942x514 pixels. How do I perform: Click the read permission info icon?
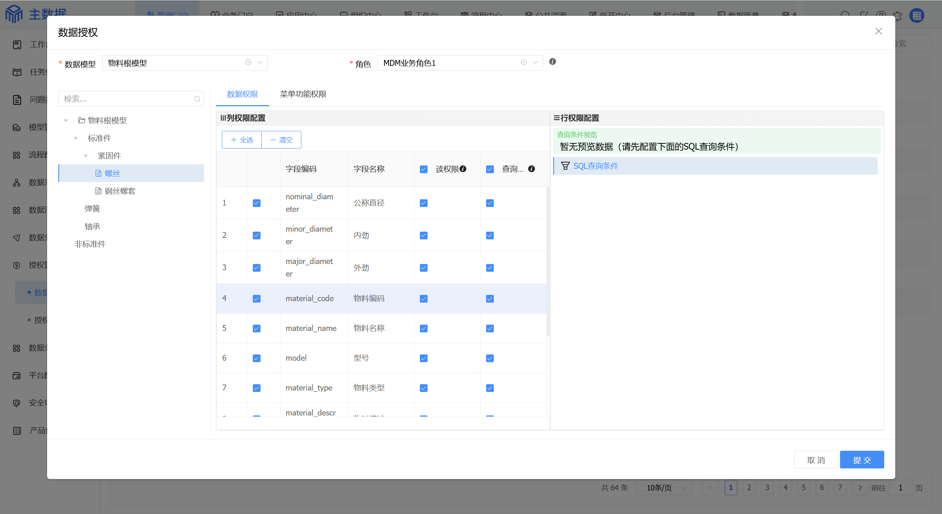463,169
